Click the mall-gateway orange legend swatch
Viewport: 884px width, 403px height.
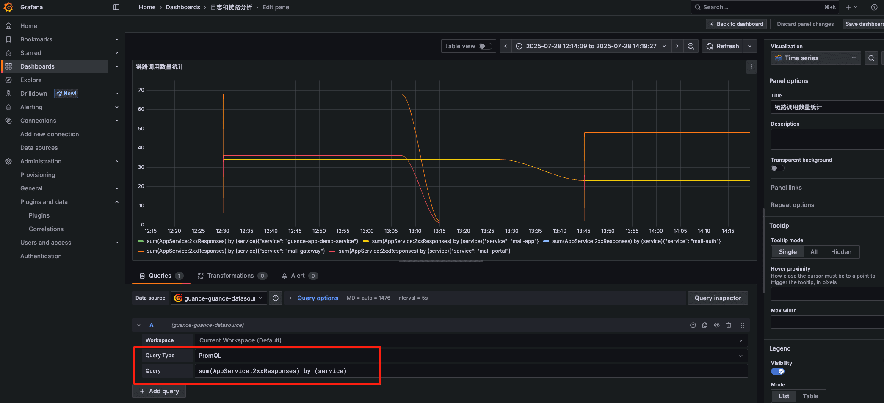tap(141, 251)
